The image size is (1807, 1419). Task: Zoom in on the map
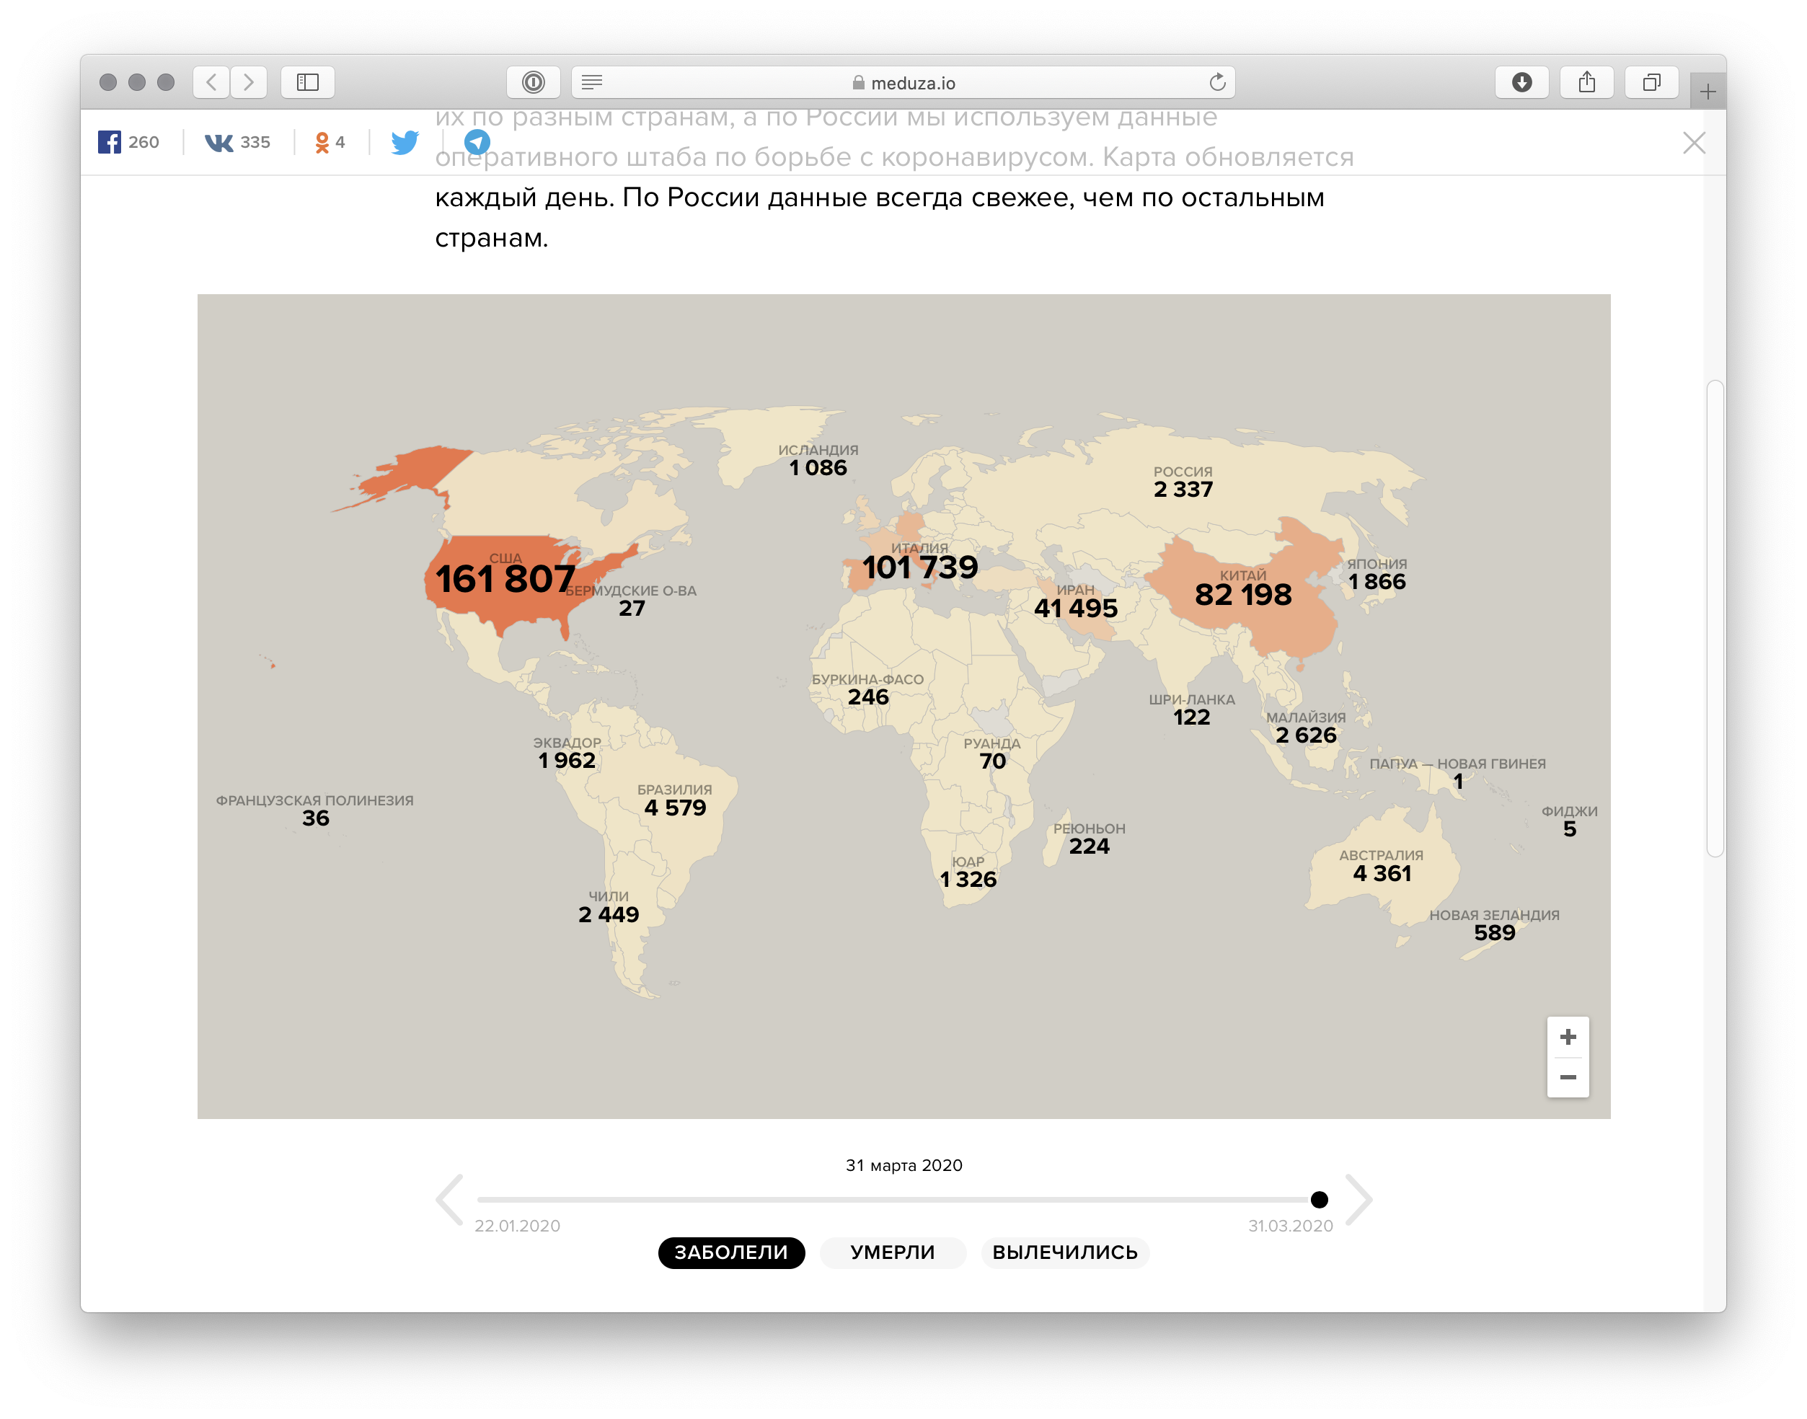pyautogui.click(x=1568, y=1037)
